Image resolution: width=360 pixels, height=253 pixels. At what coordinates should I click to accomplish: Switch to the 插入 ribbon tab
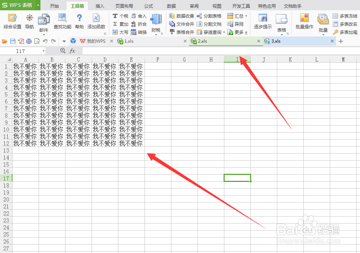click(x=100, y=6)
